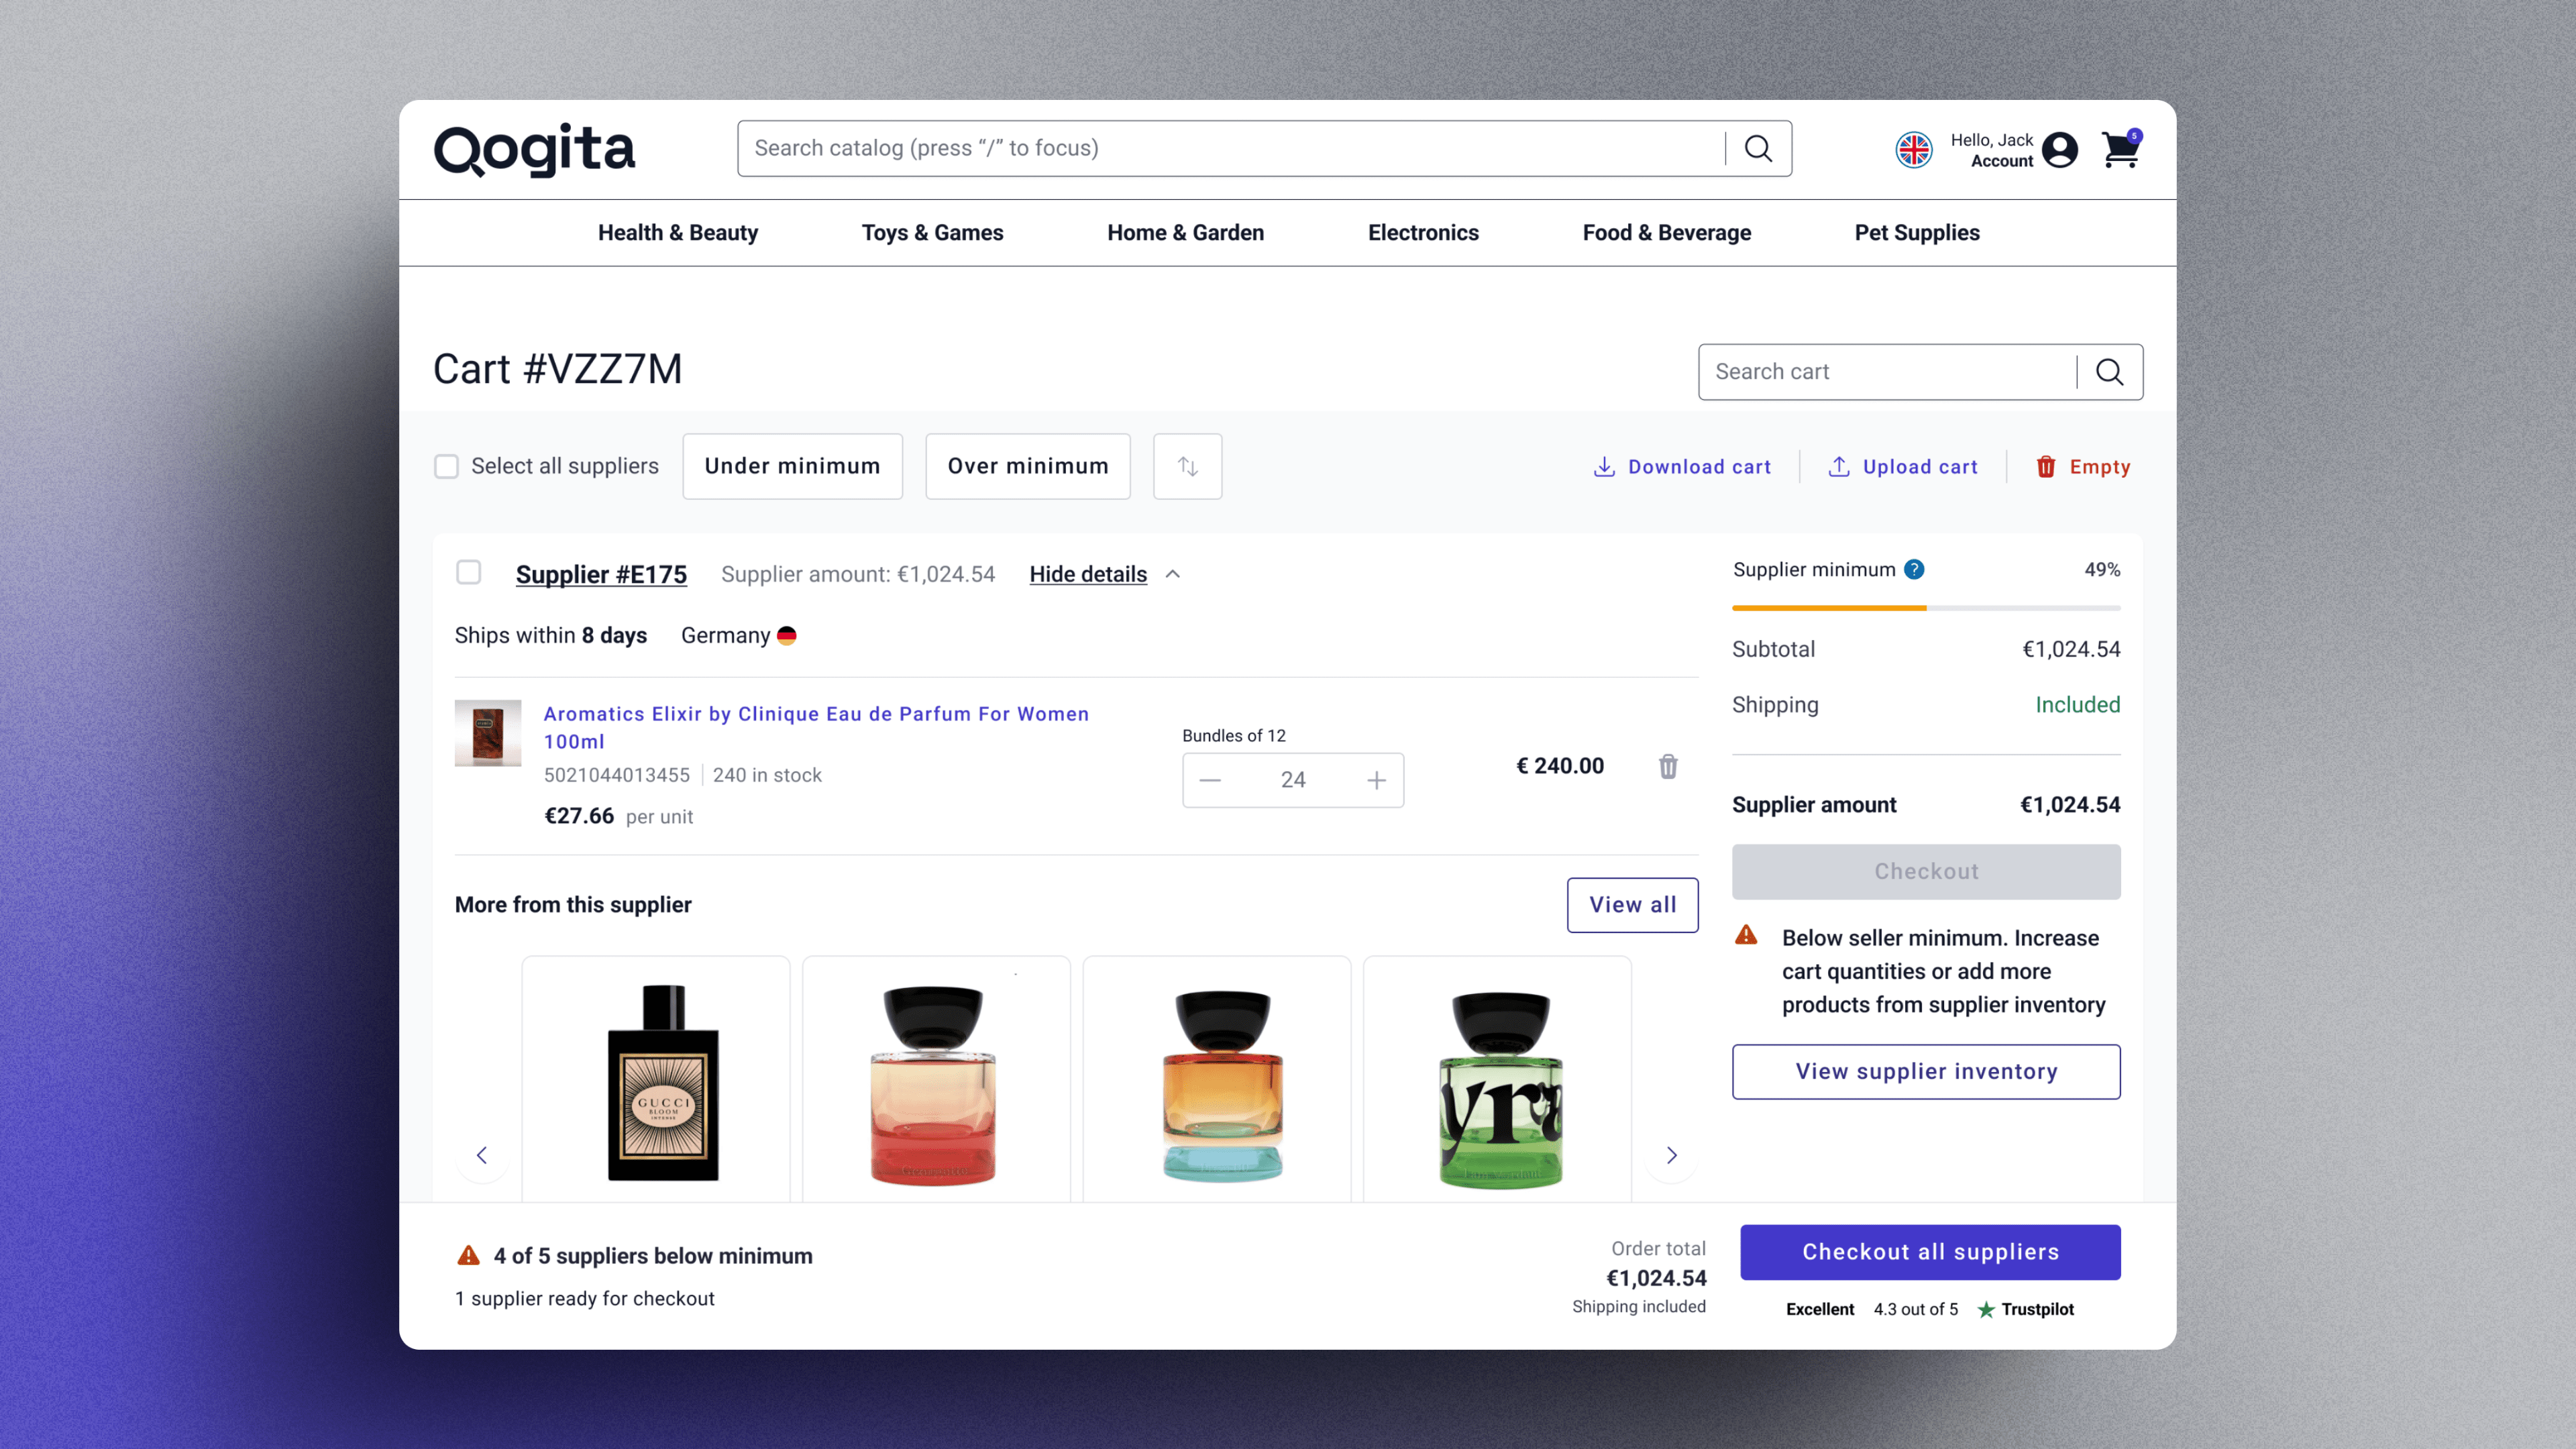Go to previous products in carousel
This screenshot has width=2576, height=1449.
click(482, 1155)
